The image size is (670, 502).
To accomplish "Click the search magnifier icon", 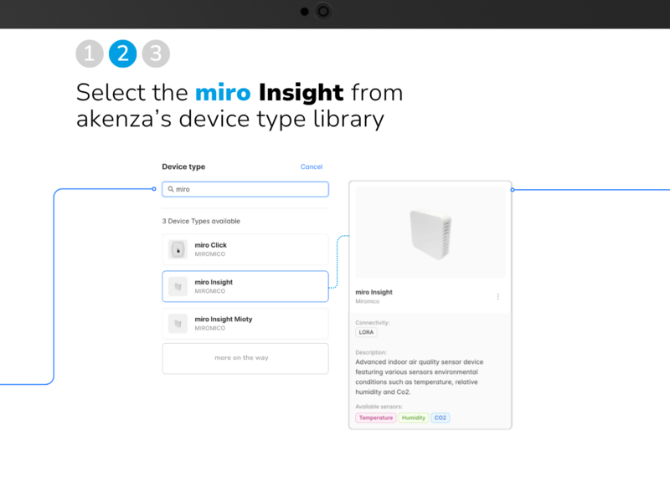I will [171, 190].
